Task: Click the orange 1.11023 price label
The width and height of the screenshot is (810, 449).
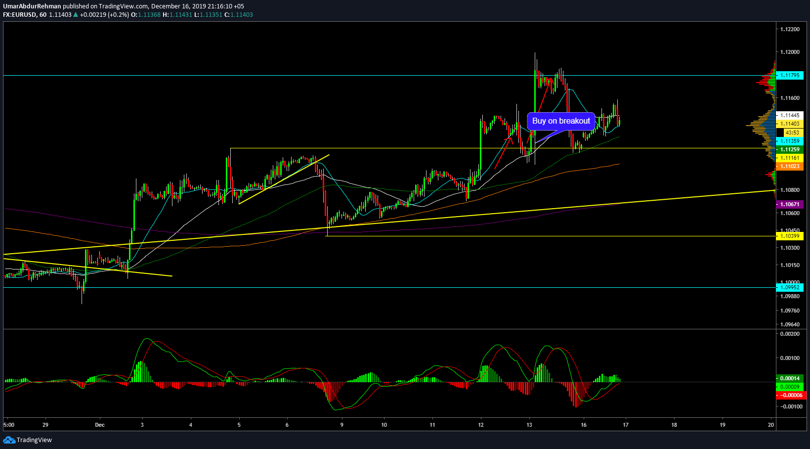Action: click(790, 166)
